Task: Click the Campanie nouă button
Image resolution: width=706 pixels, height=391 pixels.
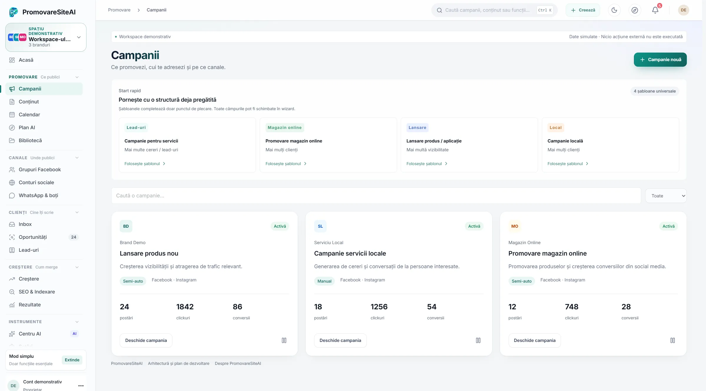Action: pos(660,60)
